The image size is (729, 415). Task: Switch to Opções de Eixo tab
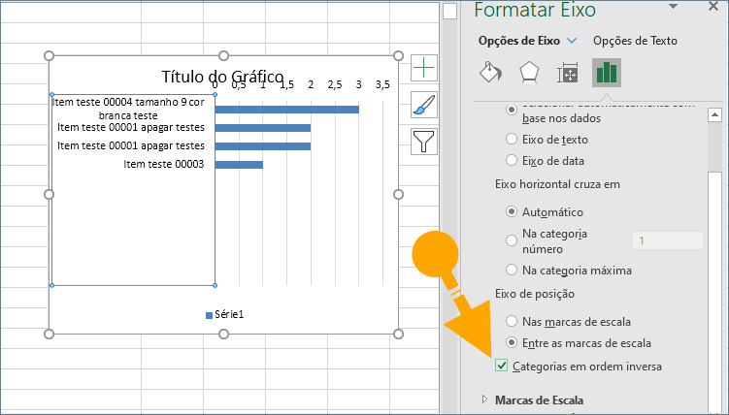(519, 41)
